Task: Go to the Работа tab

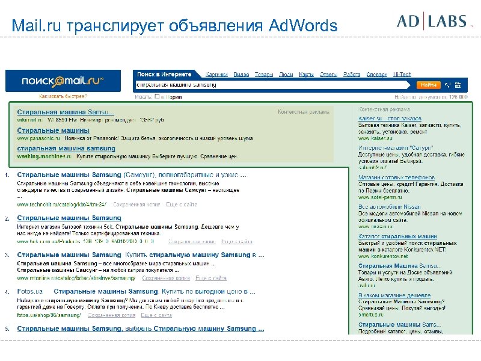Action: tap(352, 74)
